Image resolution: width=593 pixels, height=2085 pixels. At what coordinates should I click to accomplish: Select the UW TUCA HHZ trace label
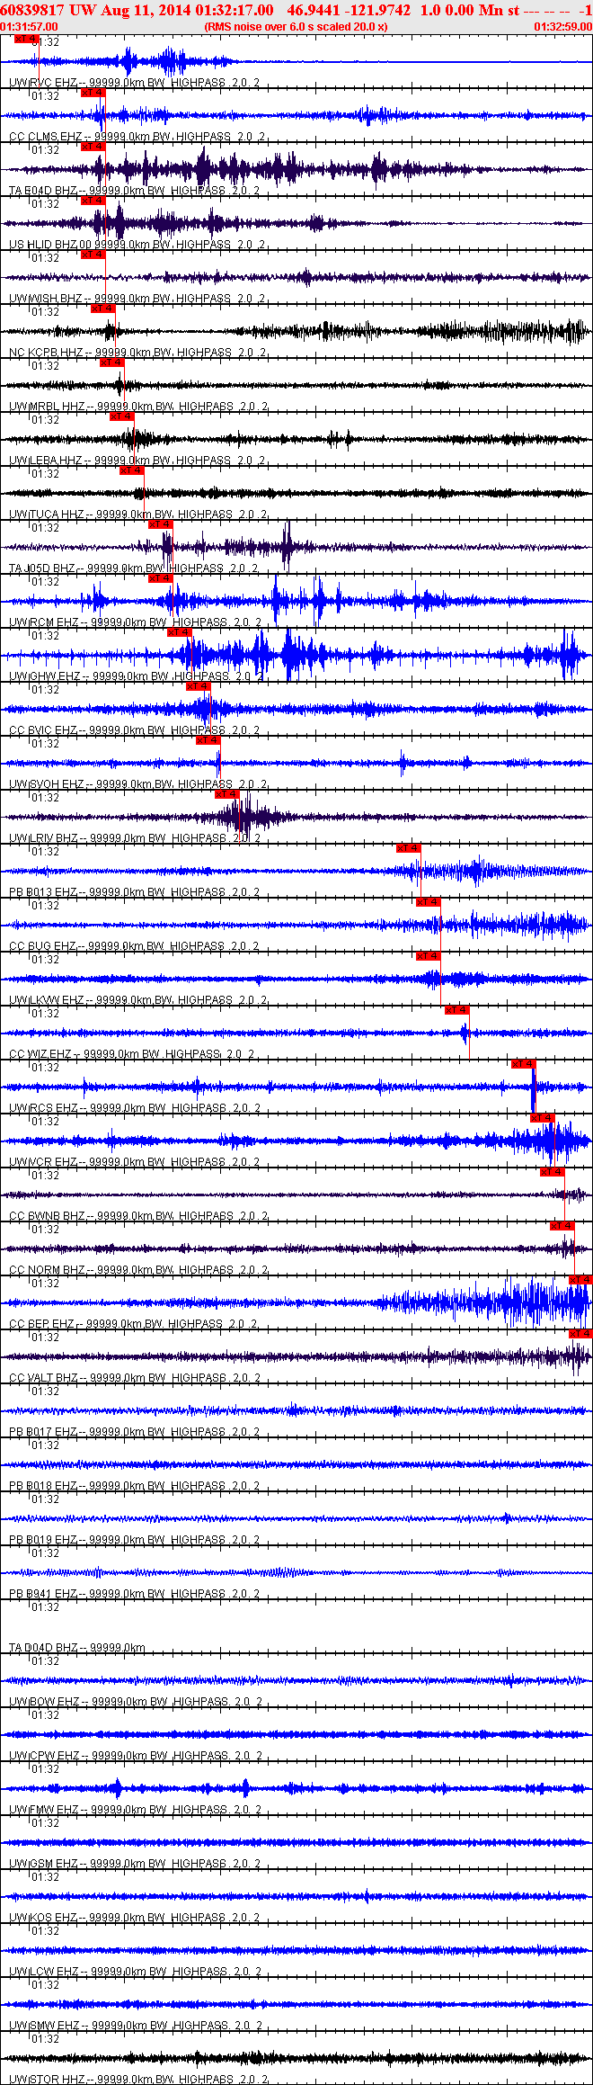tap(137, 515)
